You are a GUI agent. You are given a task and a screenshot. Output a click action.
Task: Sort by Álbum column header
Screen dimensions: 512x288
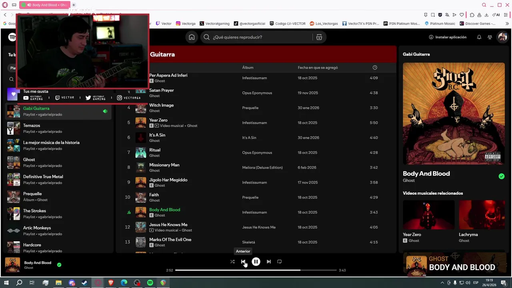pyautogui.click(x=248, y=68)
